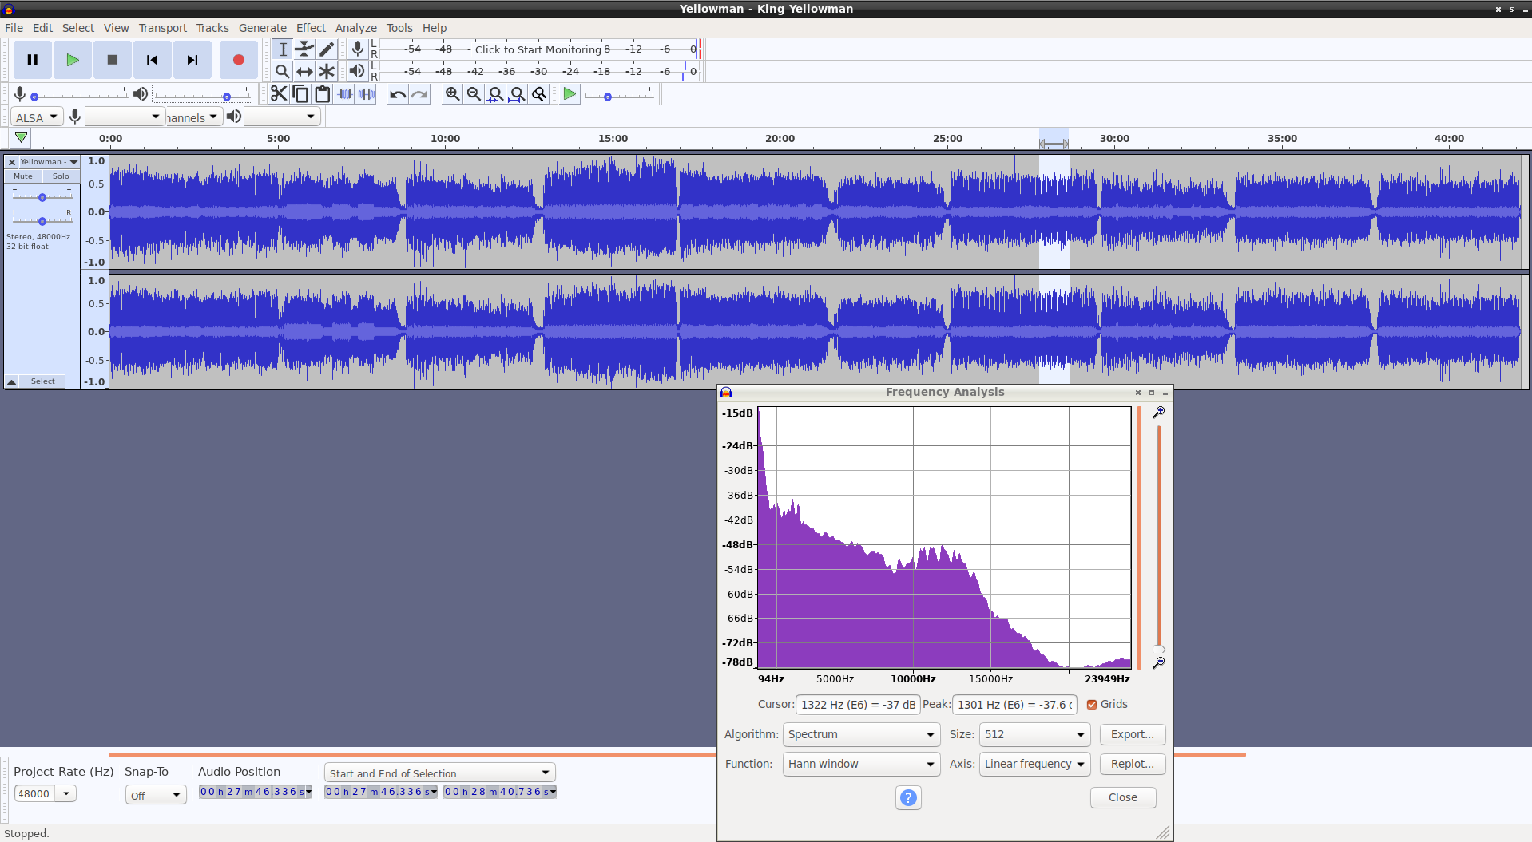Click the recording meter microphone icon
1532x842 pixels.
(x=357, y=49)
